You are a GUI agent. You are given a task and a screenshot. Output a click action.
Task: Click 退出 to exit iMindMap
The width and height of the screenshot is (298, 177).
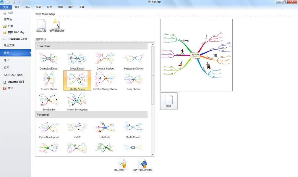pyautogui.click(x=11, y=88)
